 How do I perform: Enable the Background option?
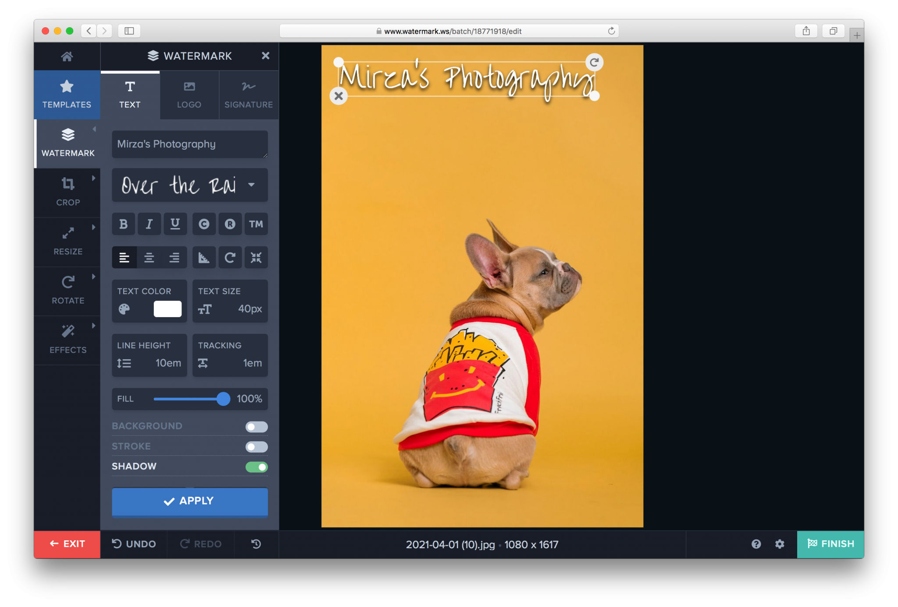pos(257,426)
